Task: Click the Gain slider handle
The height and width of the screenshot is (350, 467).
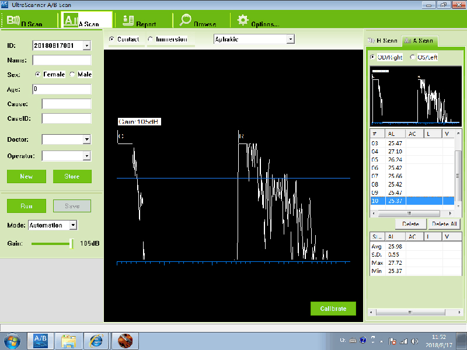Action: click(x=71, y=243)
